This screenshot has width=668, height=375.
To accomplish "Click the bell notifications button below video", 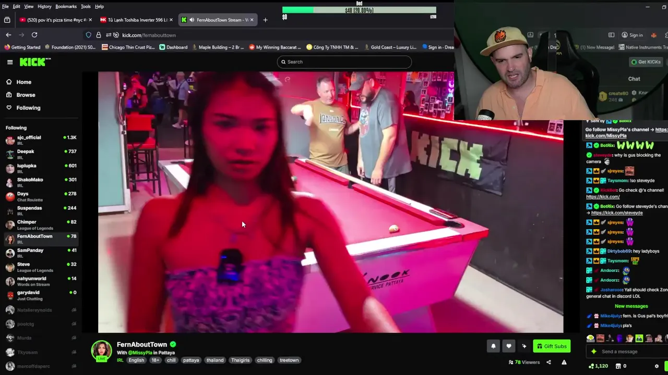I will pyautogui.click(x=493, y=346).
